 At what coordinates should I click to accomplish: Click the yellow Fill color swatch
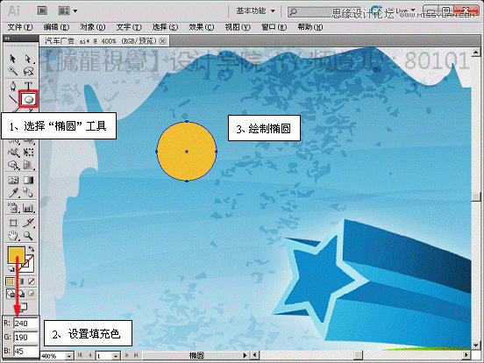[x=17, y=255]
